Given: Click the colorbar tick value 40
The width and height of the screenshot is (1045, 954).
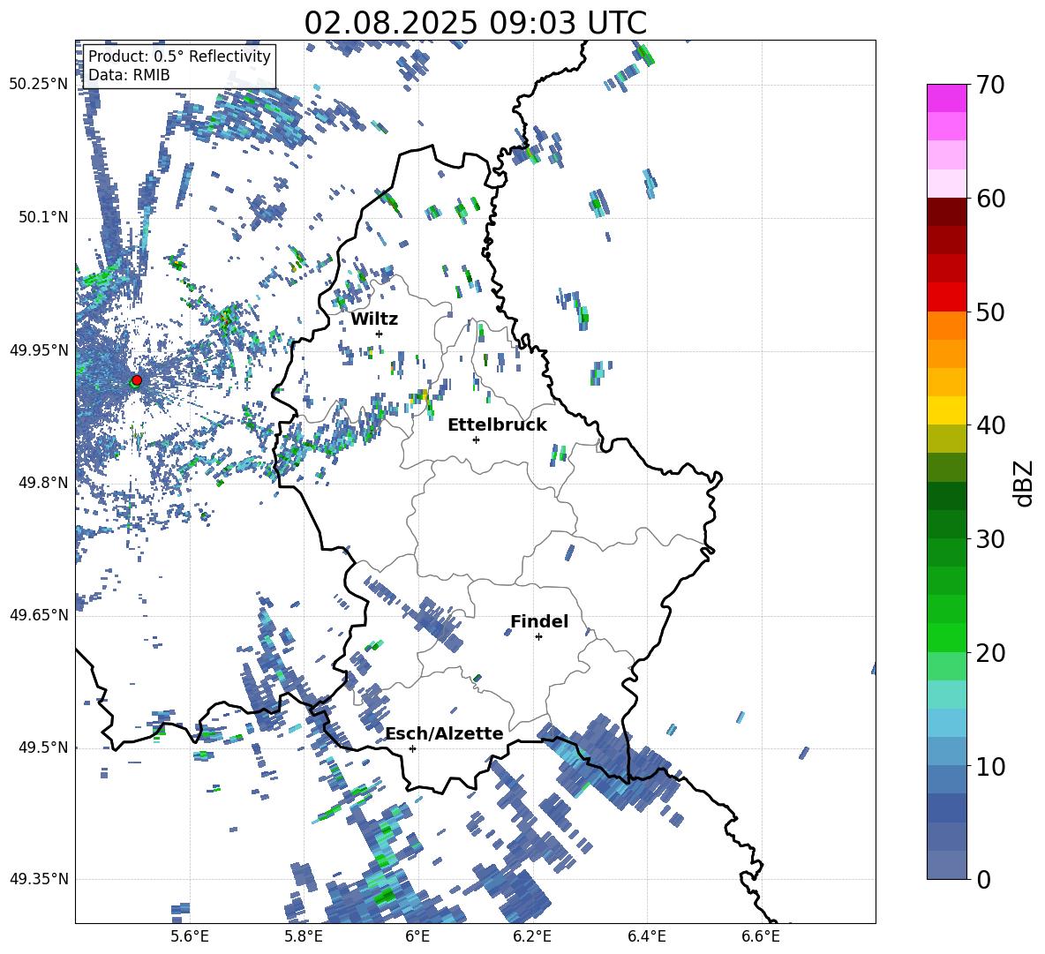Looking at the screenshot, I should (x=990, y=425).
